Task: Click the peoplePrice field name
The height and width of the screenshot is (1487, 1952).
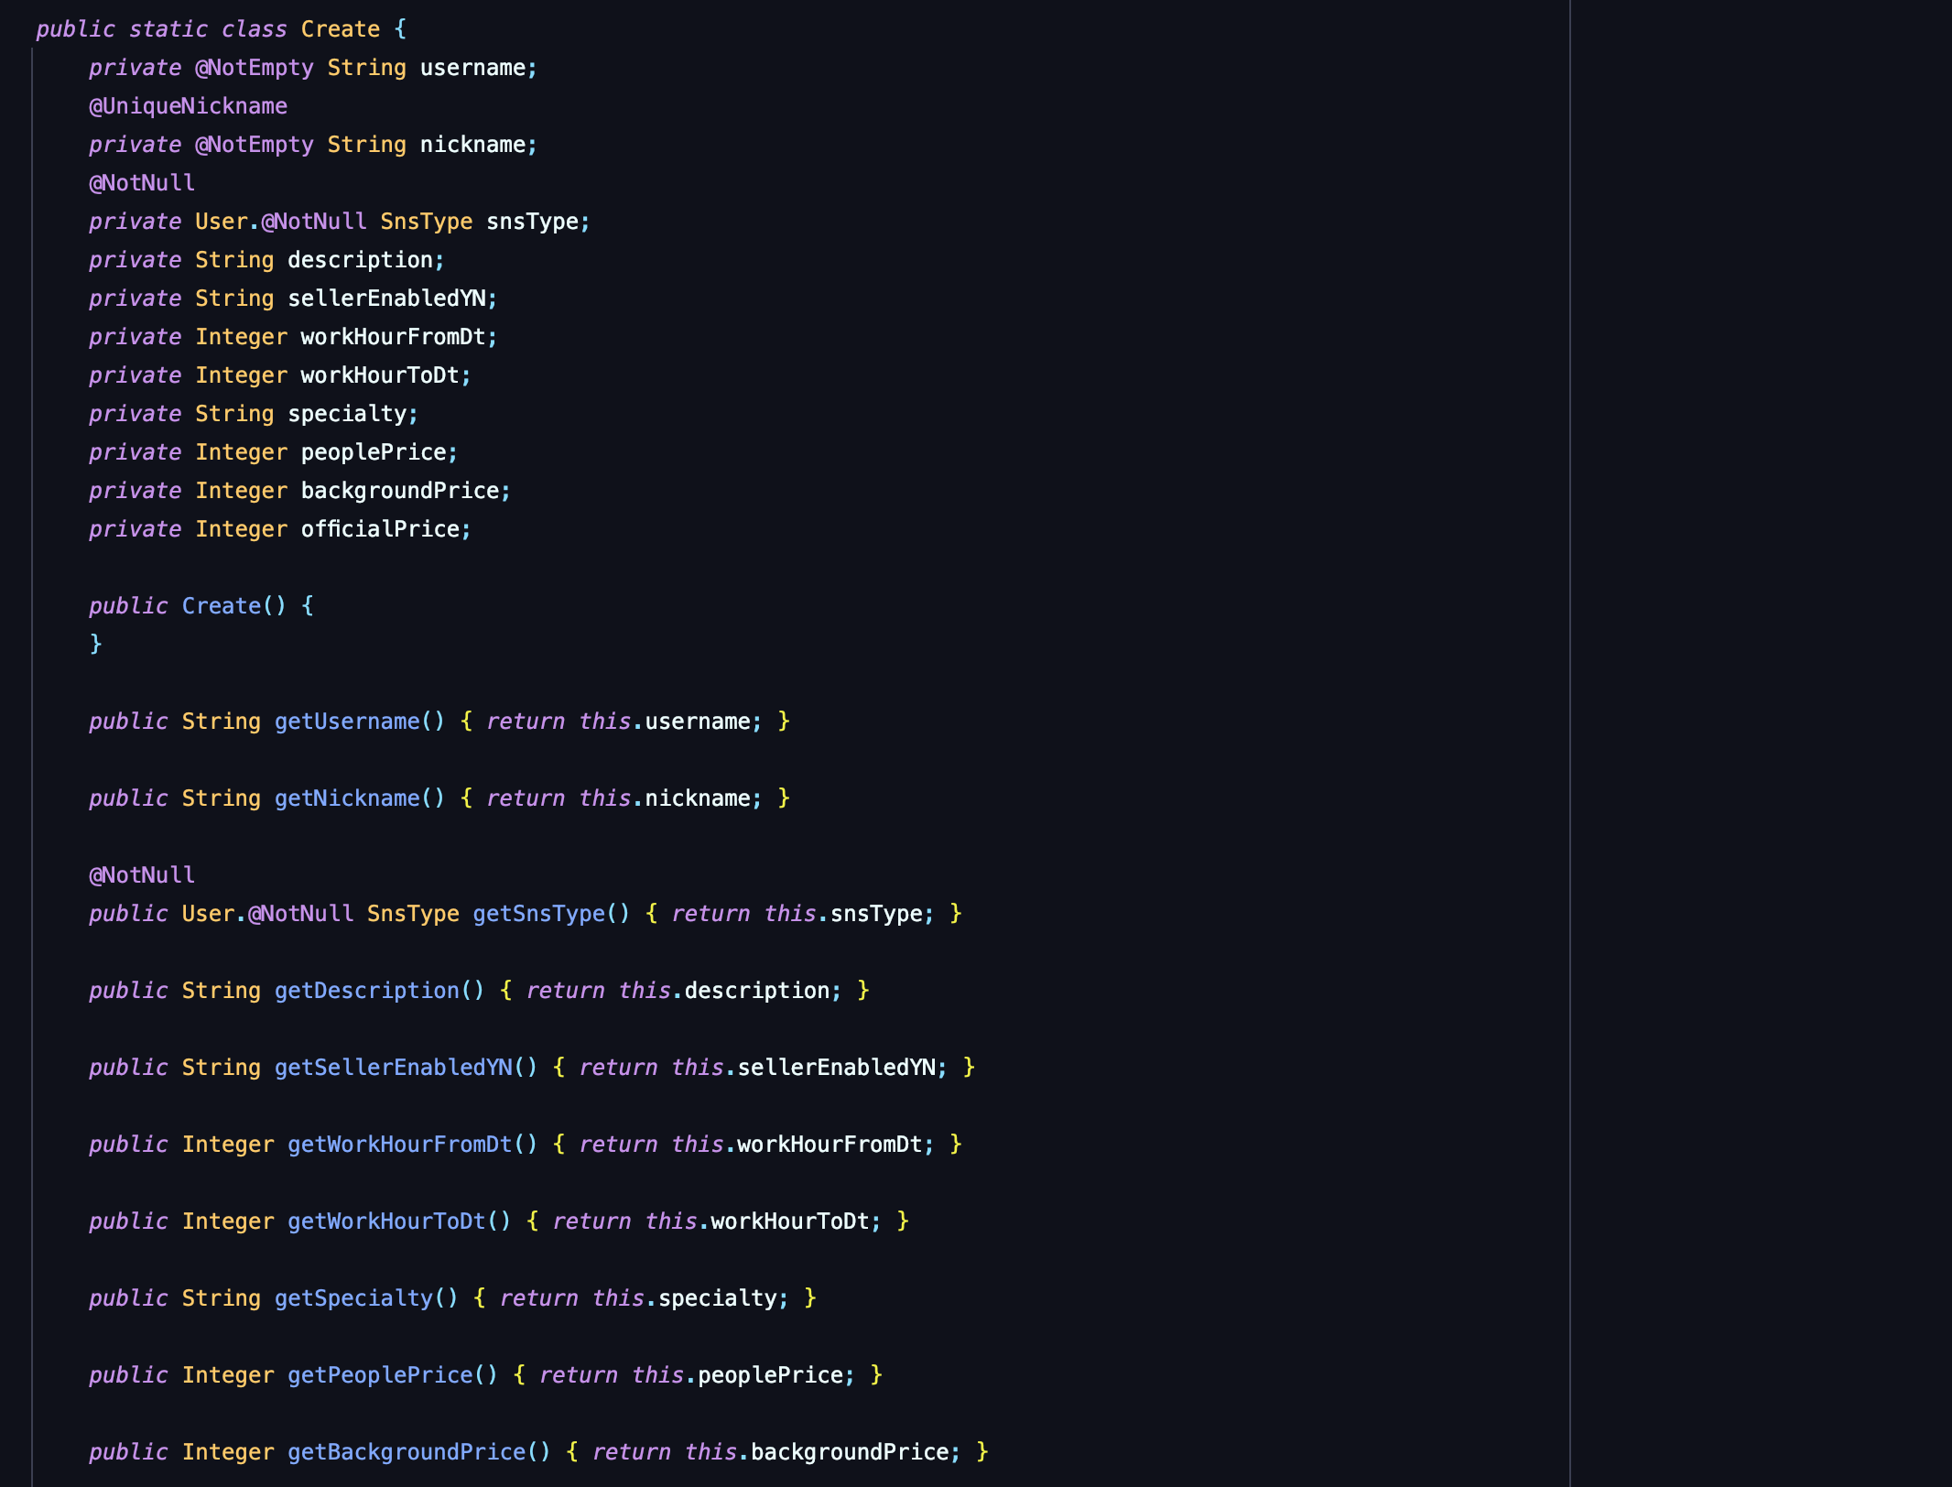Action: [x=374, y=452]
